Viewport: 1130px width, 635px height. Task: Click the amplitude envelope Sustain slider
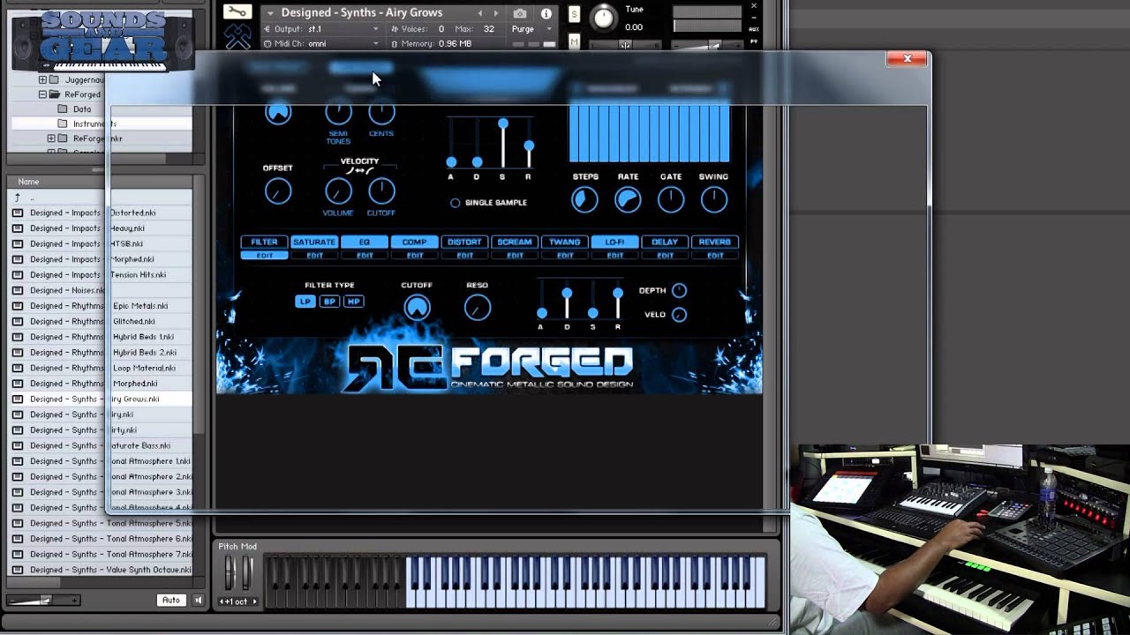[x=503, y=143]
